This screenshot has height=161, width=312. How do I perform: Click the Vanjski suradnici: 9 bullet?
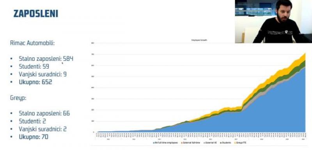(43, 74)
